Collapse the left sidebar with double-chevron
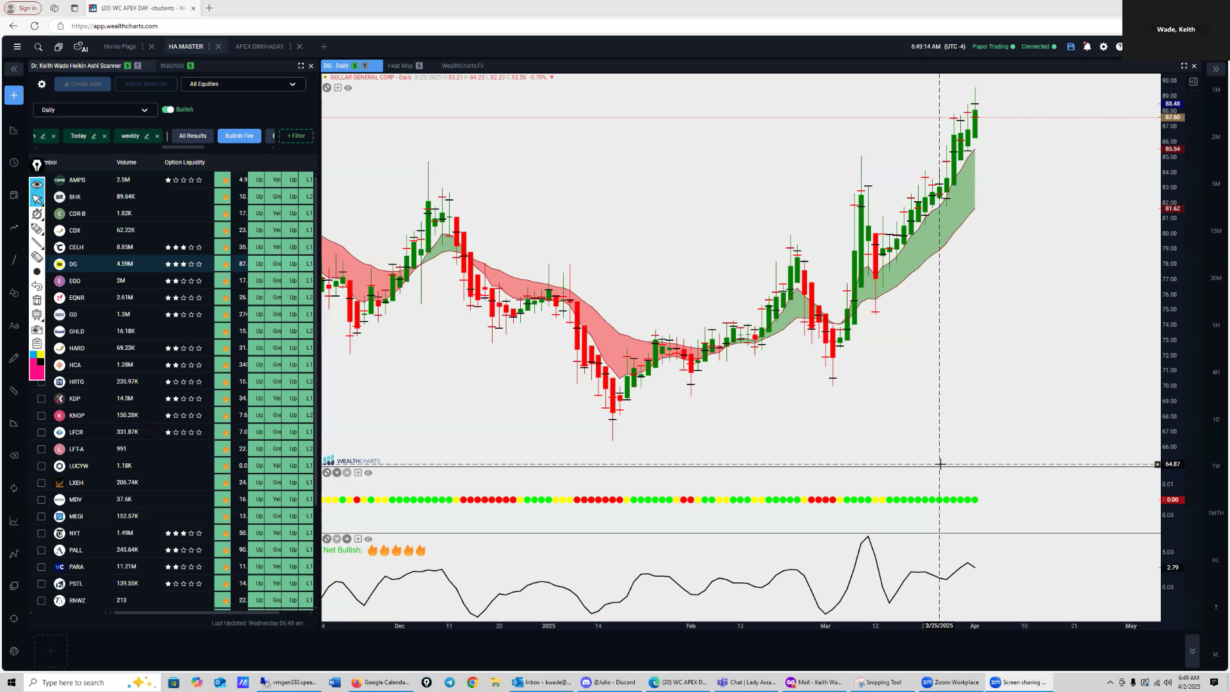 tap(14, 69)
